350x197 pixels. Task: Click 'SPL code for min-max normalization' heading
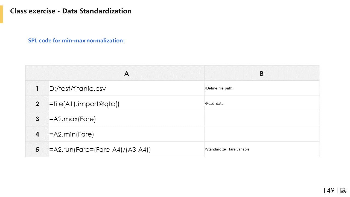[x=76, y=40]
